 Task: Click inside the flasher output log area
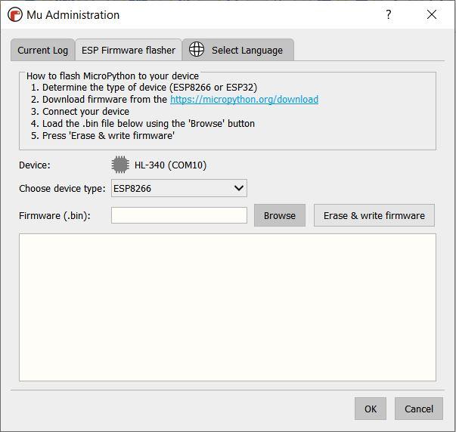pyautogui.click(x=227, y=307)
